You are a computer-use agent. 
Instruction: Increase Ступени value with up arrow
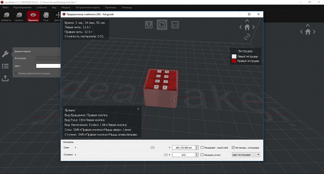point(196,154)
